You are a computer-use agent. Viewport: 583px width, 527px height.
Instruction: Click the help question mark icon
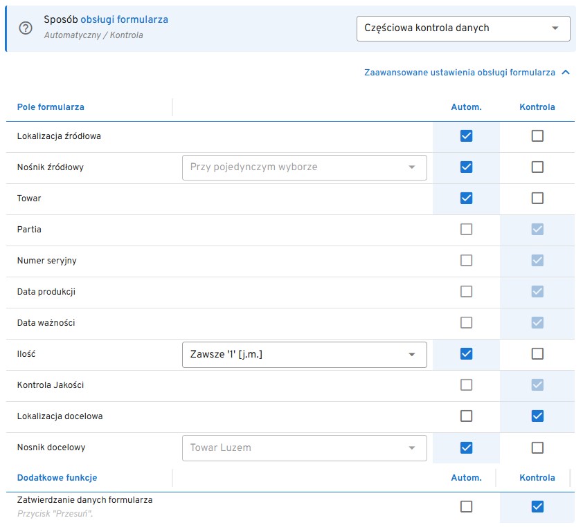coord(26,28)
